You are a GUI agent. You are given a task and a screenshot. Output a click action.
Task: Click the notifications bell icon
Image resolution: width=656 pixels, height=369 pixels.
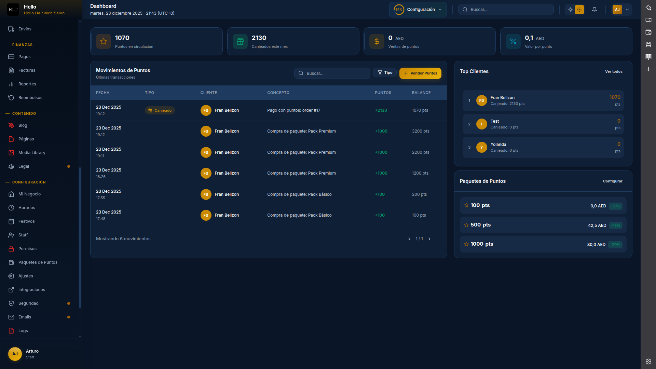pos(594,10)
